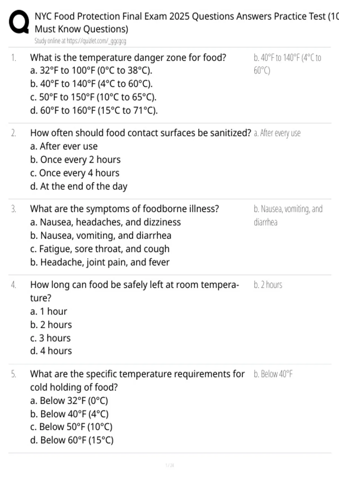Click the answer key 'a. After every use'
This screenshot has height=481, width=339.
[x=277, y=133]
